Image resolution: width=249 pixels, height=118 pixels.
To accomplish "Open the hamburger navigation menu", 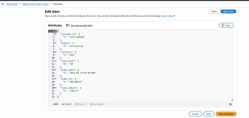I will click(x=2, y=4).
